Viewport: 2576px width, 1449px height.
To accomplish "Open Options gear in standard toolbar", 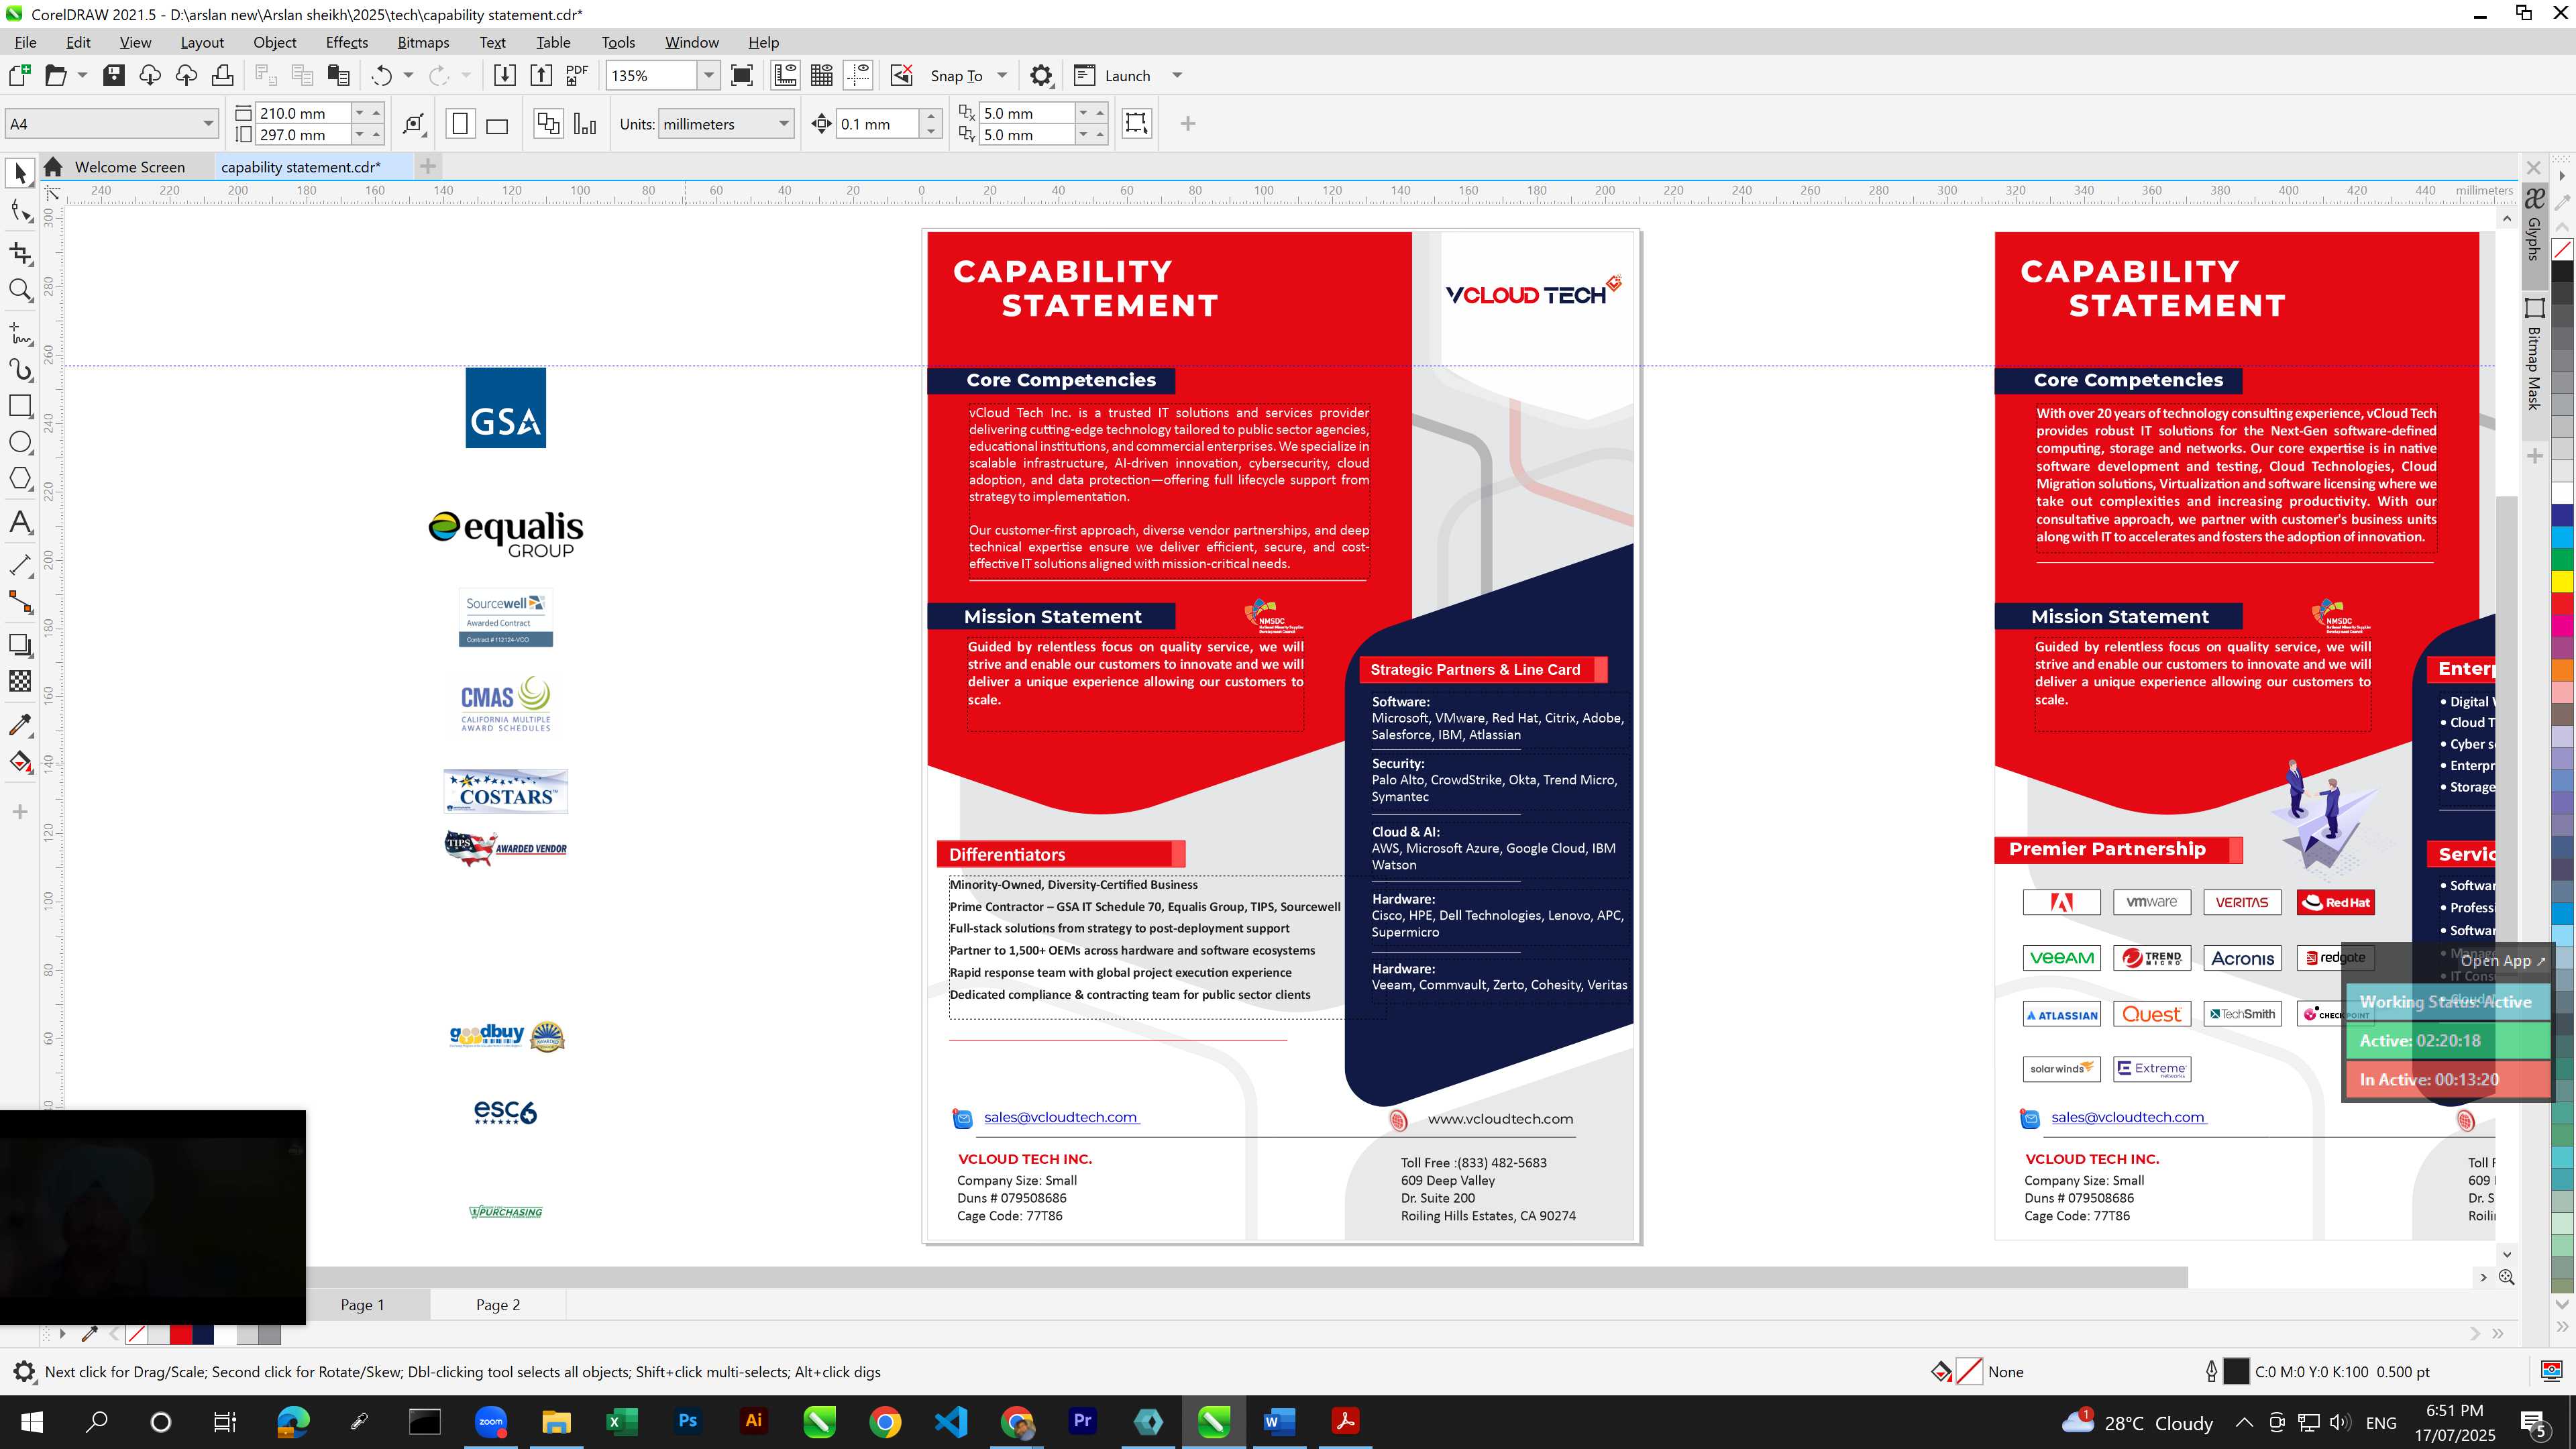I will [1041, 75].
